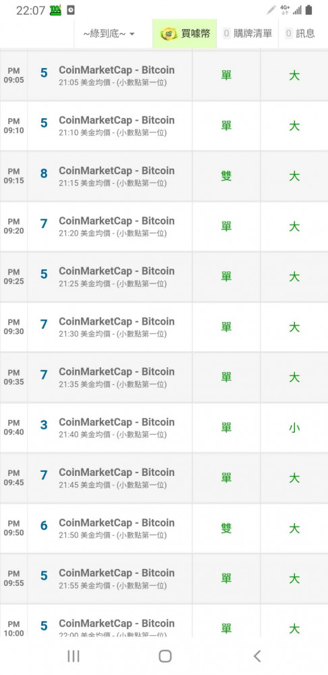Tap the green notification icon next to clock
This screenshot has height=675, width=328.
(55, 10)
